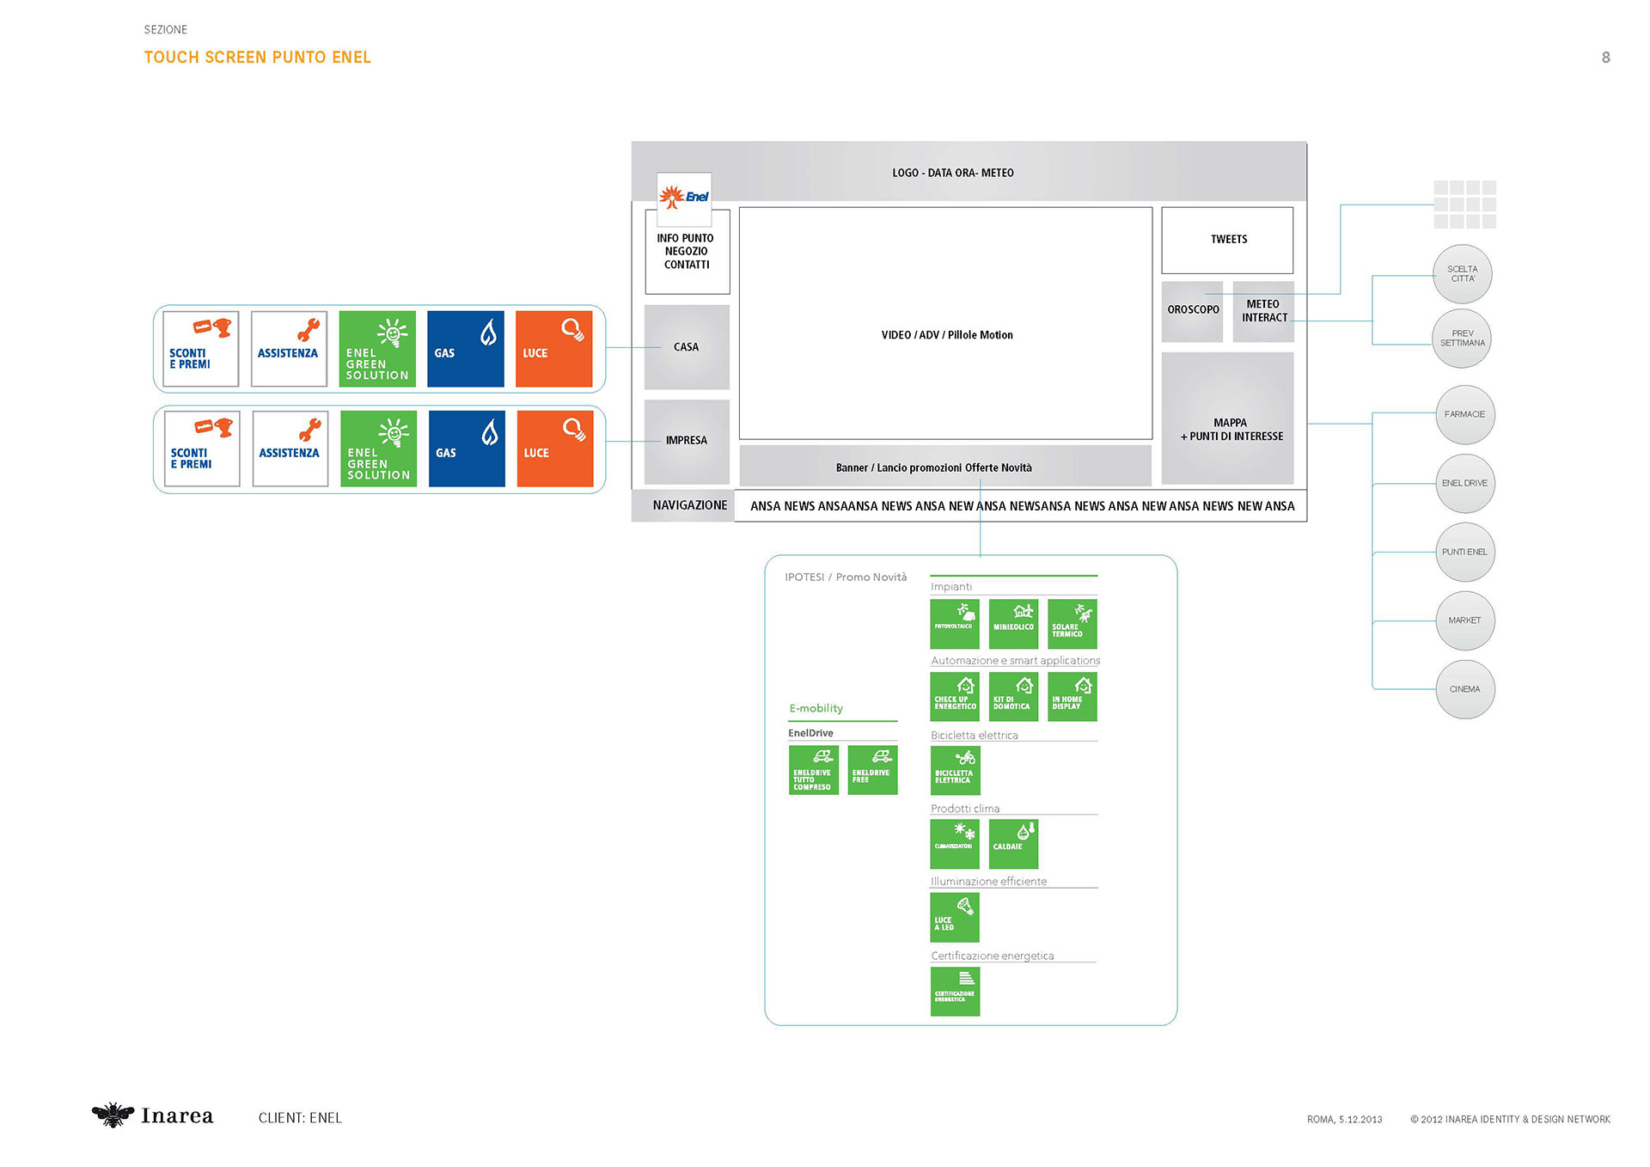Select EnelDrive Tutto Compreso tile
Viewport: 1650px width, 1167px height.
(x=813, y=769)
